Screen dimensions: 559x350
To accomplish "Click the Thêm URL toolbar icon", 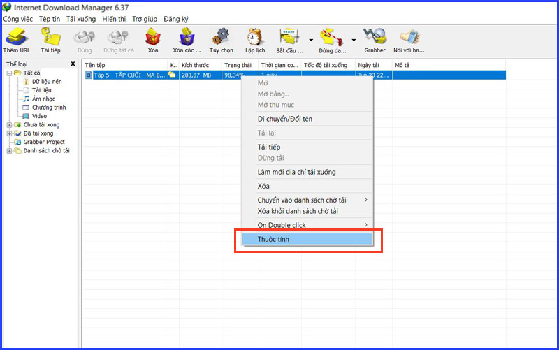I will [16, 37].
